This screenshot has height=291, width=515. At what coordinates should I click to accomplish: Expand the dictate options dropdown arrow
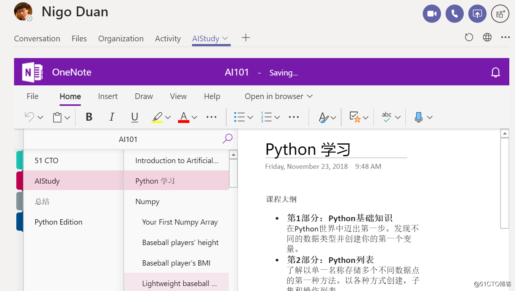pyautogui.click(x=430, y=118)
